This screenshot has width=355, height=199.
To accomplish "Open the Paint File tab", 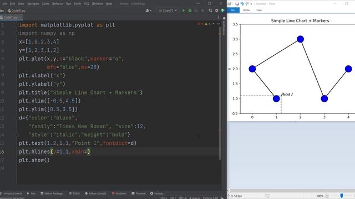I will [x=233, y=10].
